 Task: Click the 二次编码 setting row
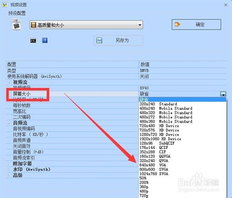pos(72,117)
